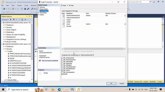Close the Object Explorer panel

(x=31, y=16)
